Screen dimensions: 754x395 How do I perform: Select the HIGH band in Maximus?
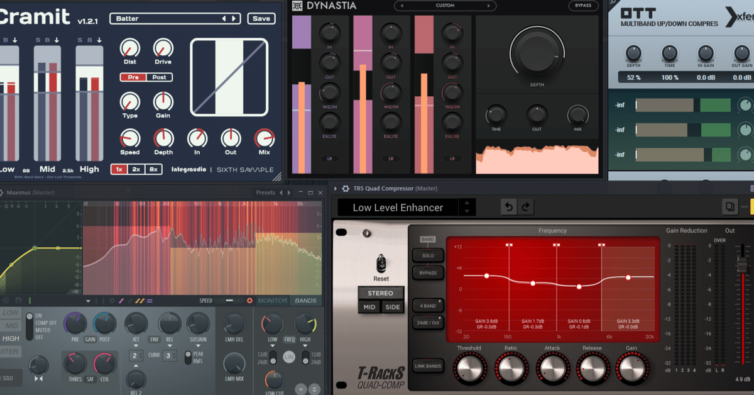coord(11,338)
